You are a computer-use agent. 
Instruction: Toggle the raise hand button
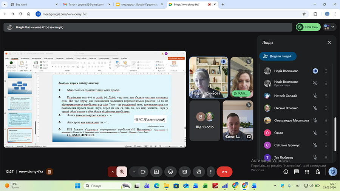tap(198, 172)
